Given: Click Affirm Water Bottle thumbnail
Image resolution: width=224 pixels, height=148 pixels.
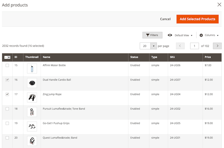Looking at the screenshot, I should (x=32, y=68).
